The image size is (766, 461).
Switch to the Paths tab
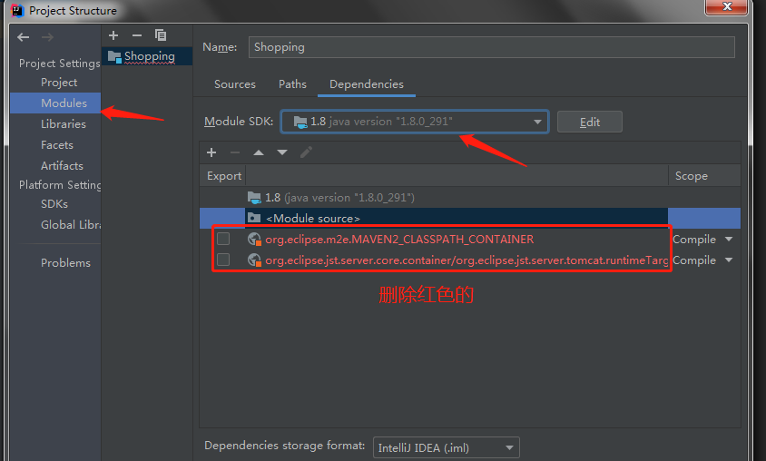coord(292,84)
